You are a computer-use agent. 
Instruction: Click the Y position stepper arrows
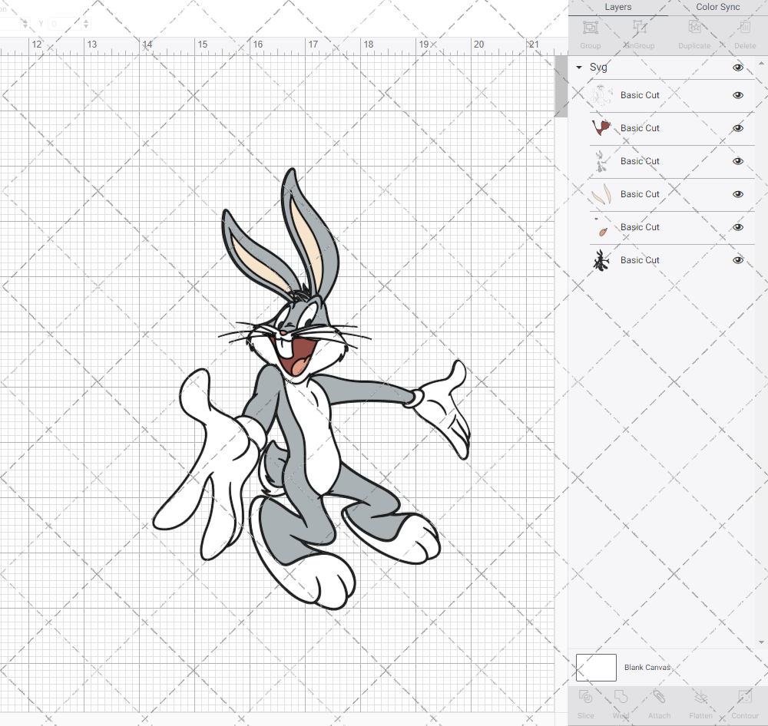(x=86, y=24)
